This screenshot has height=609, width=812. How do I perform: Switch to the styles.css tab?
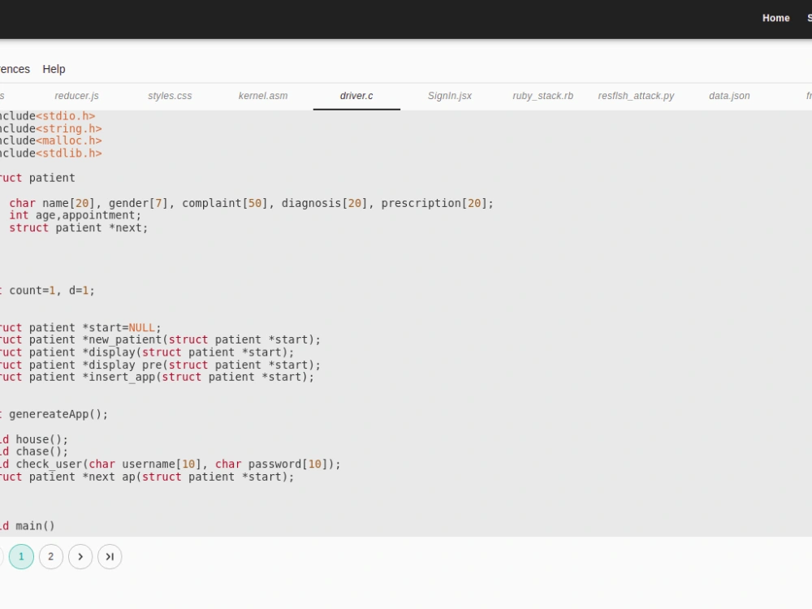click(170, 96)
